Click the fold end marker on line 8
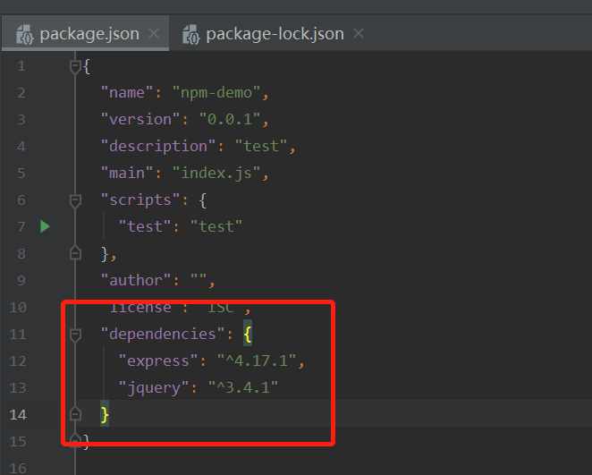The image size is (592, 475). tap(75, 253)
